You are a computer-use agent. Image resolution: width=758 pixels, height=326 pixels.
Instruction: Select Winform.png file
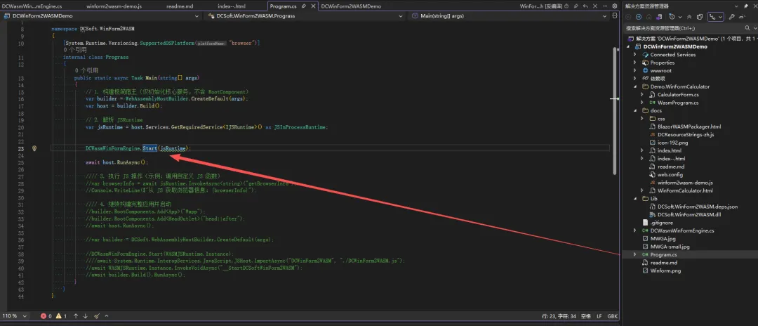pyautogui.click(x=665, y=271)
